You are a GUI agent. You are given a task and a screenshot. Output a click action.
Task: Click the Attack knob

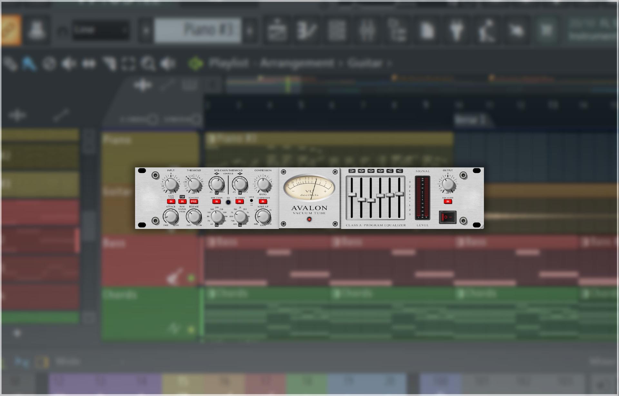tap(171, 216)
